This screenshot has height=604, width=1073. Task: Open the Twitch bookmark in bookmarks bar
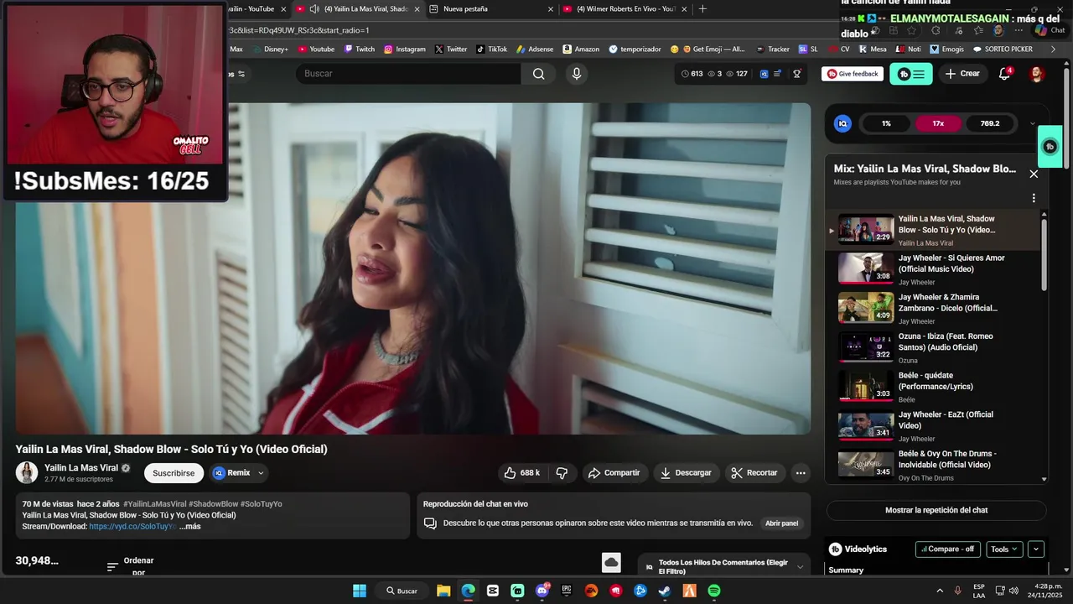[x=359, y=49]
